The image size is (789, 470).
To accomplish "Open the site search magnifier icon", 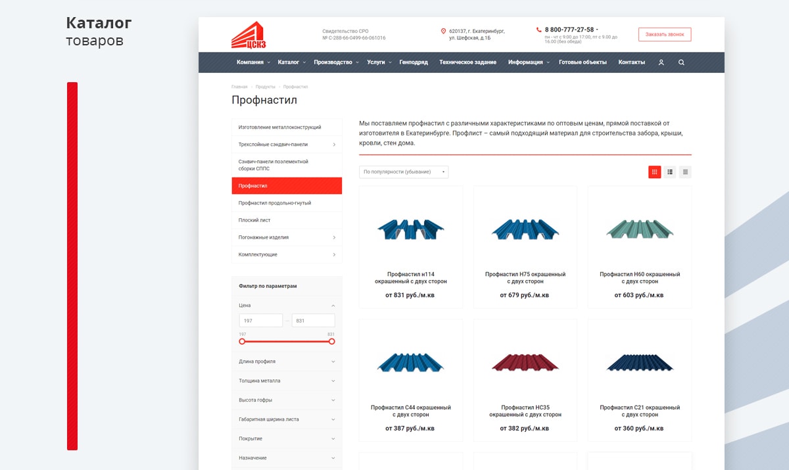I will [x=681, y=62].
